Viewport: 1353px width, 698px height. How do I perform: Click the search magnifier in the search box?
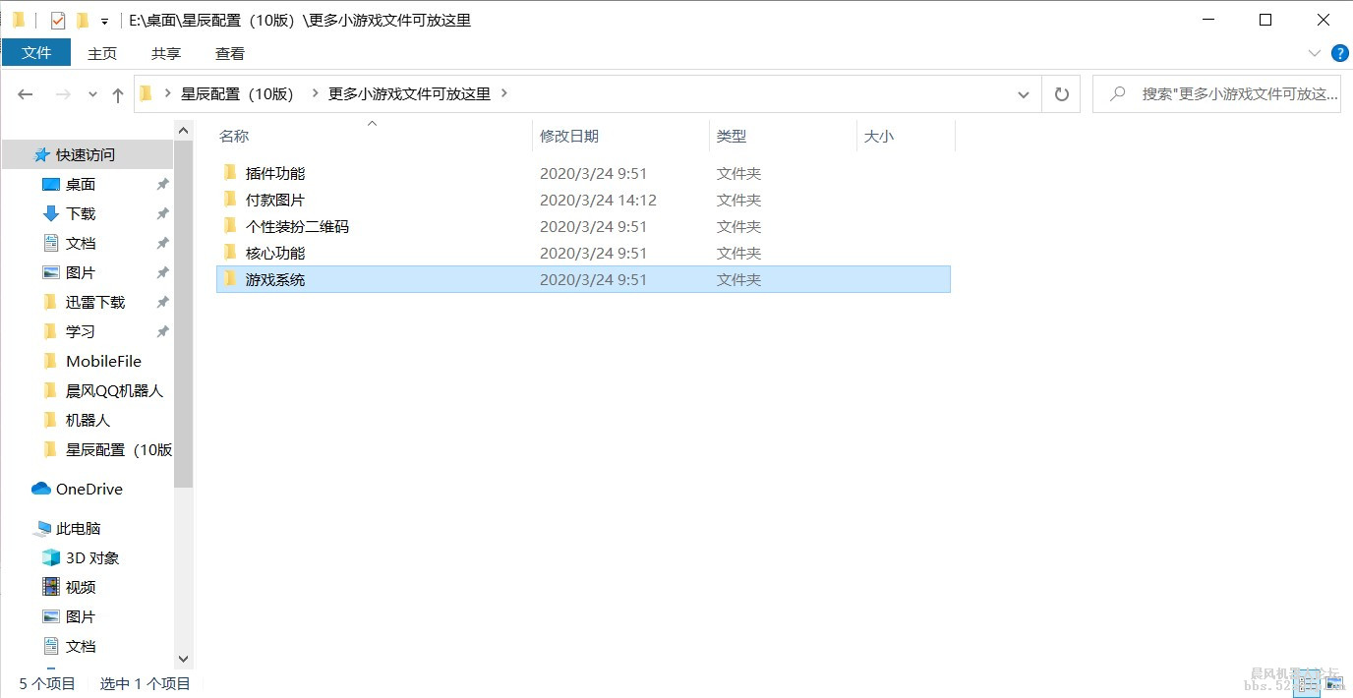tap(1116, 92)
